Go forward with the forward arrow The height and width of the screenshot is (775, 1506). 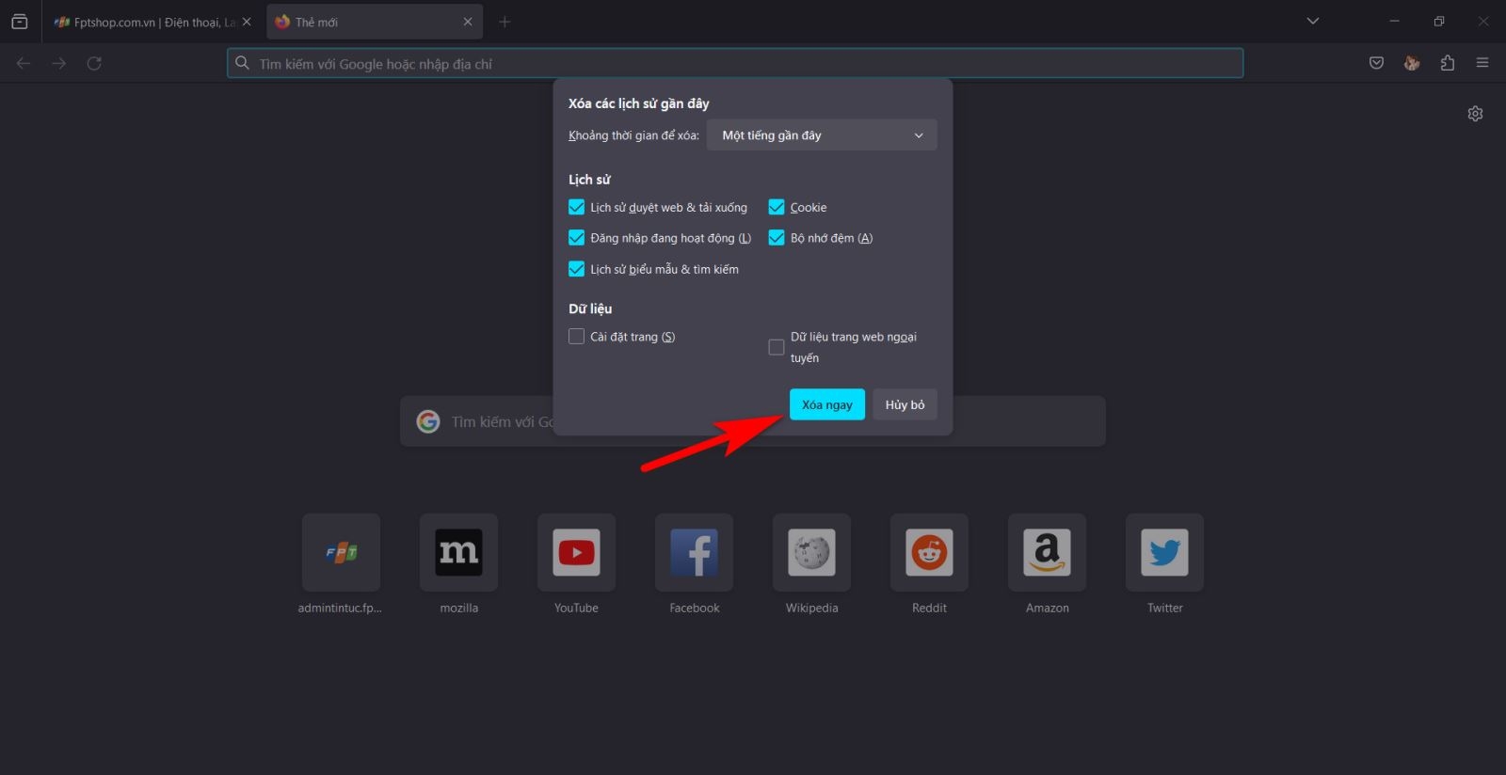point(59,63)
